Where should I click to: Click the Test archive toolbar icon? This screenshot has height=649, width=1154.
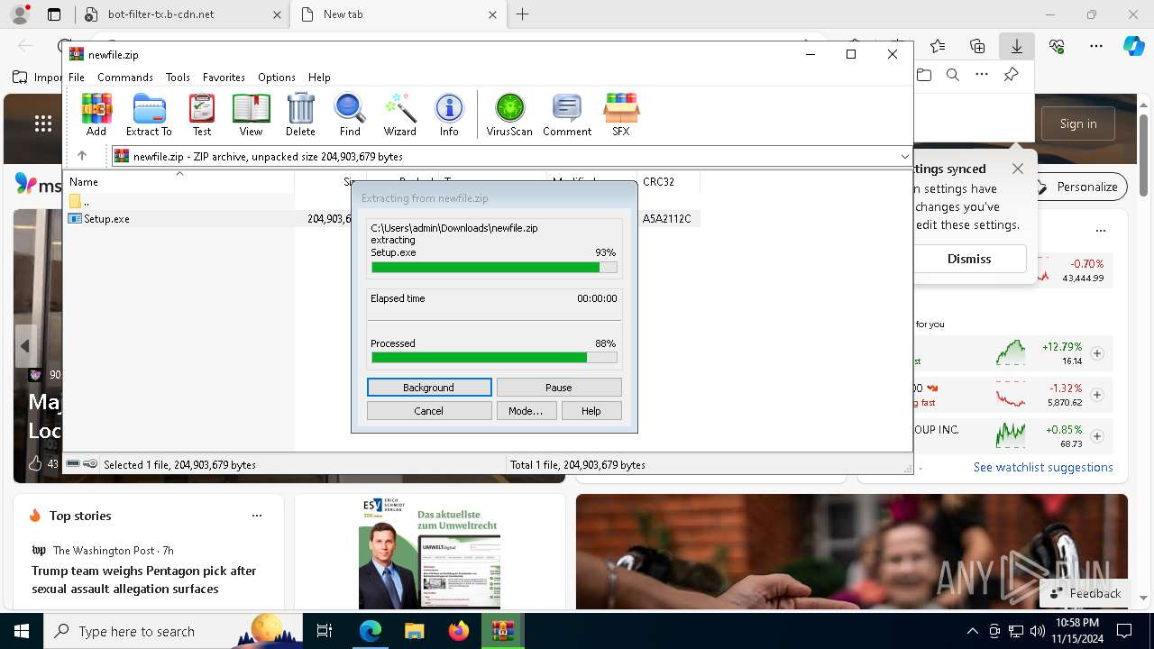click(202, 114)
